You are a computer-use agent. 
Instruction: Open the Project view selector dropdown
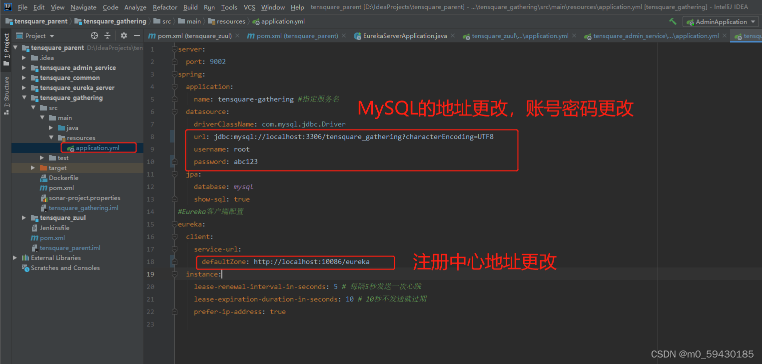click(35, 35)
